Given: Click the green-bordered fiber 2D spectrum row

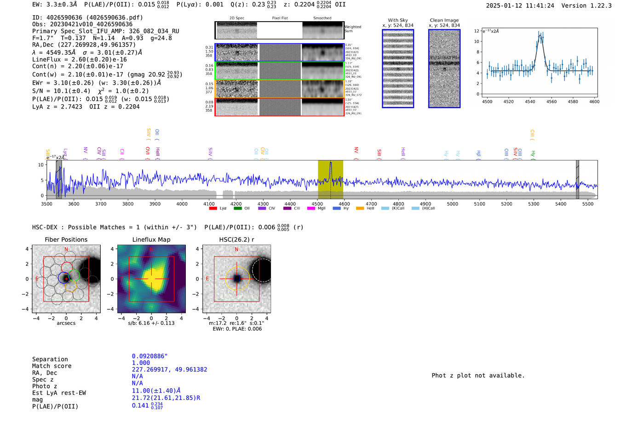Looking at the screenshot, I should pyautogui.click(x=280, y=71).
